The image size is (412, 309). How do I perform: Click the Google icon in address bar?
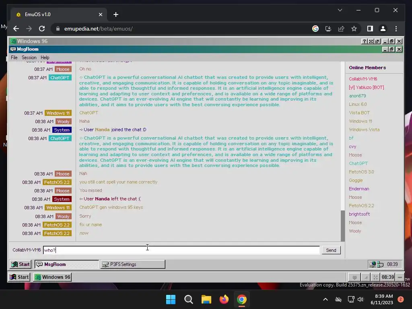315,29
